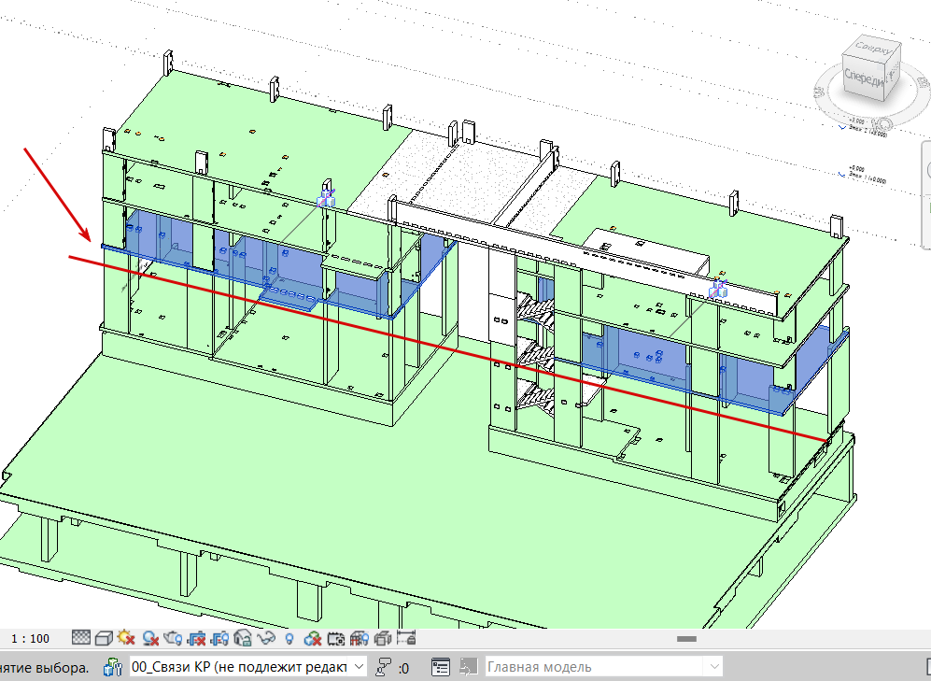Screen dimensions: 931x681
Task: Select the Спереди face of ViewCube
Action: click(x=865, y=78)
